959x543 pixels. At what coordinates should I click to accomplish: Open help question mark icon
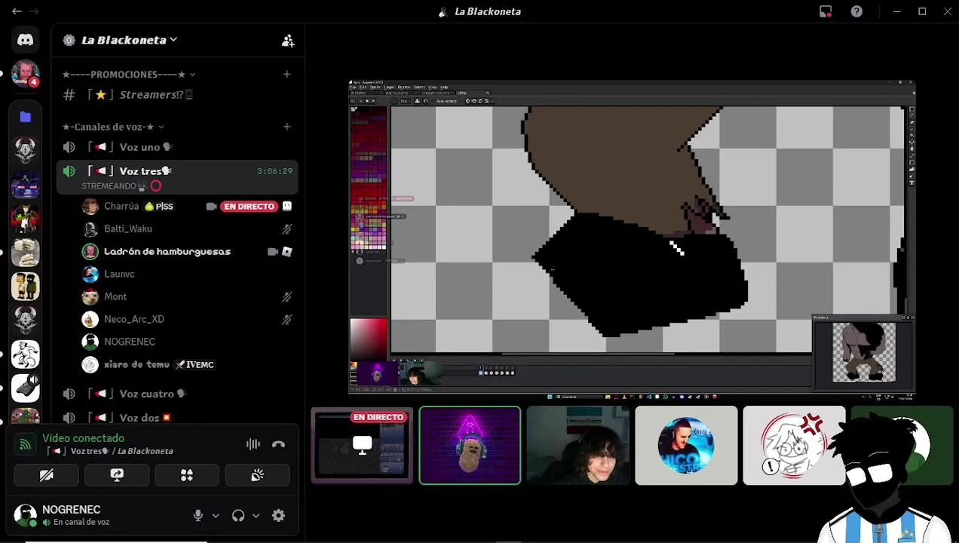pos(856,11)
